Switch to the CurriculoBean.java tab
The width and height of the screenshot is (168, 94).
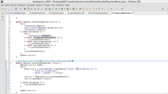16,13
